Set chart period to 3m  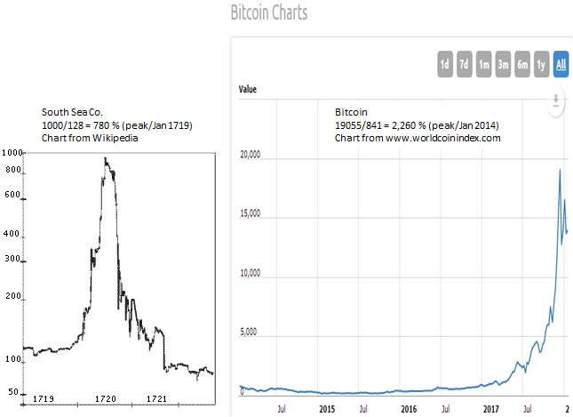503,63
